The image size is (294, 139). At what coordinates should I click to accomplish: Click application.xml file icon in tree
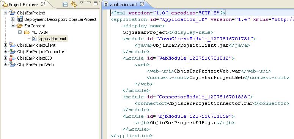coord(34,39)
